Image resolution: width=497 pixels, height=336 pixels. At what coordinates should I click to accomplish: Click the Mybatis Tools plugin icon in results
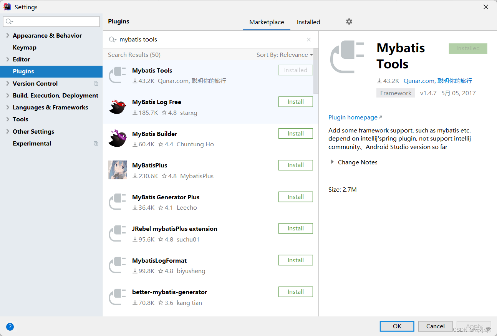pos(118,75)
